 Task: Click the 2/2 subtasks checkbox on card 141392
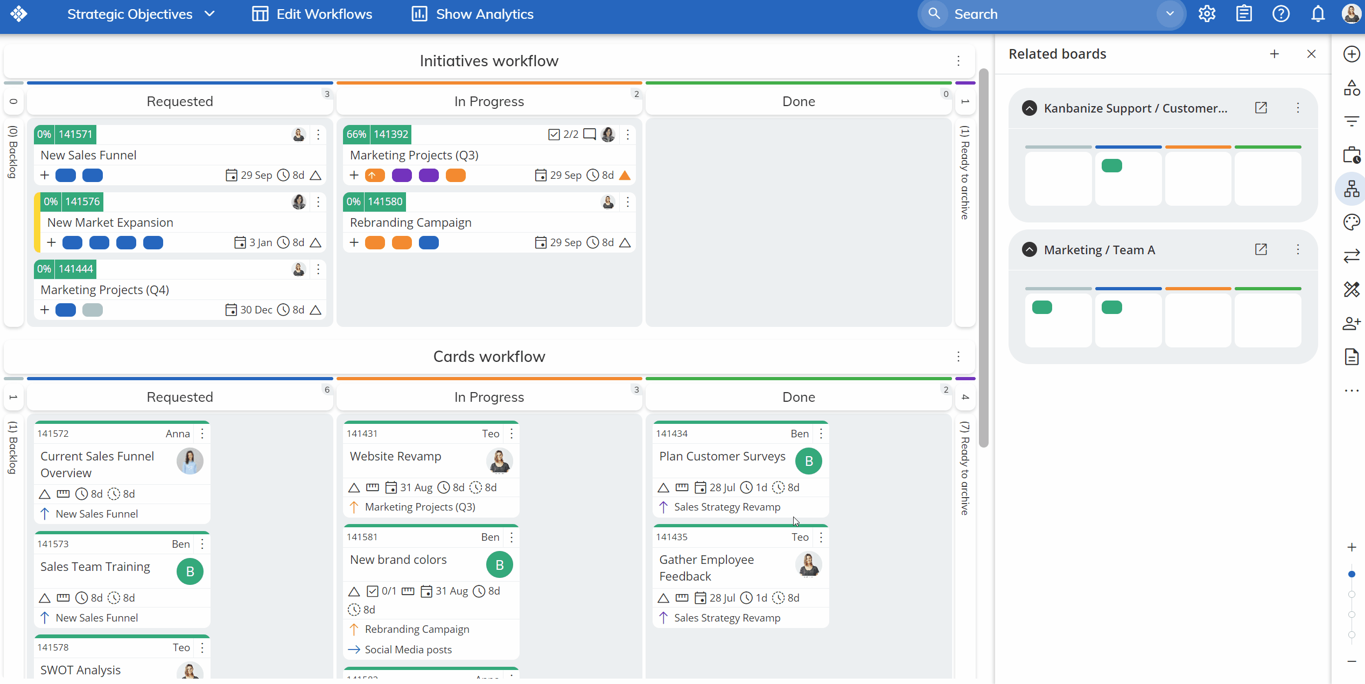click(x=554, y=134)
